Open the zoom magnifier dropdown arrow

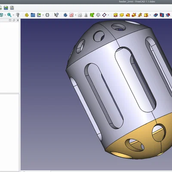pos(13,15)
